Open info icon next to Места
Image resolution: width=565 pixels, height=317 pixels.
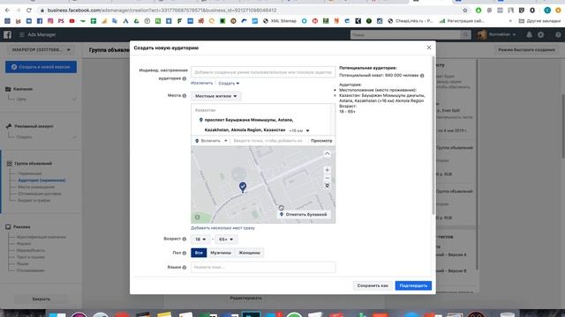pos(185,96)
